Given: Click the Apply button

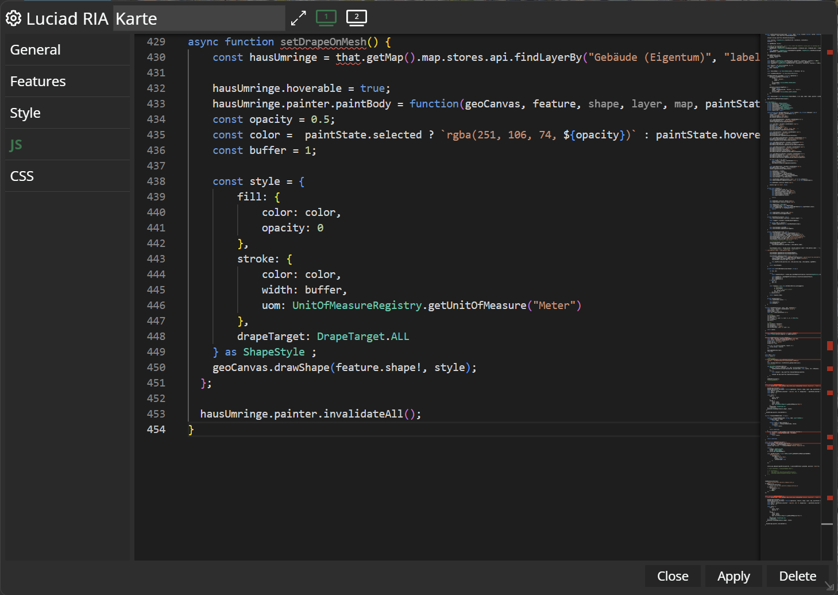Looking at the screenshot, I should [733, 576].
